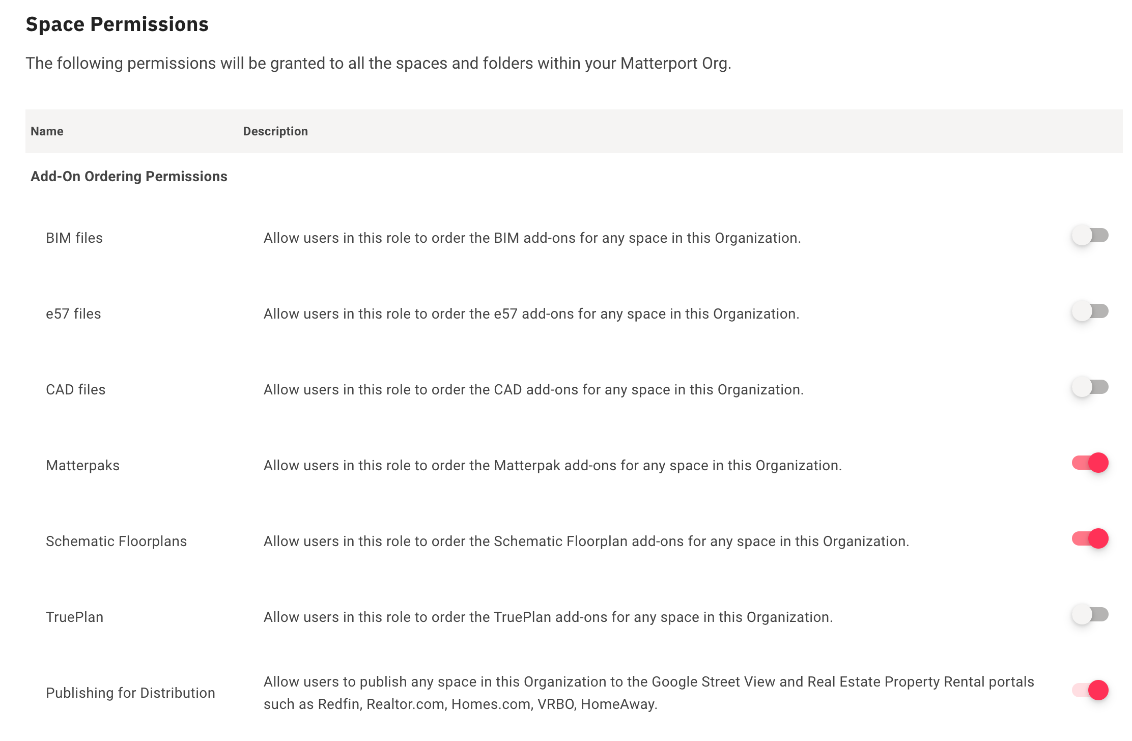Click the CAD files row label
The image size is (1132, 741).
(x=75, y=389)
